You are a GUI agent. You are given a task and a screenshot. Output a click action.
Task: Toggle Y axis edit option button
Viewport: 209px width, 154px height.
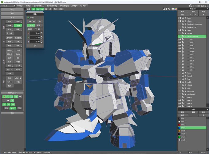tap(8, 97)
